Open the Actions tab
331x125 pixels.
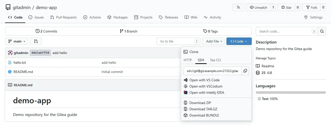click(x=92, y=17)
